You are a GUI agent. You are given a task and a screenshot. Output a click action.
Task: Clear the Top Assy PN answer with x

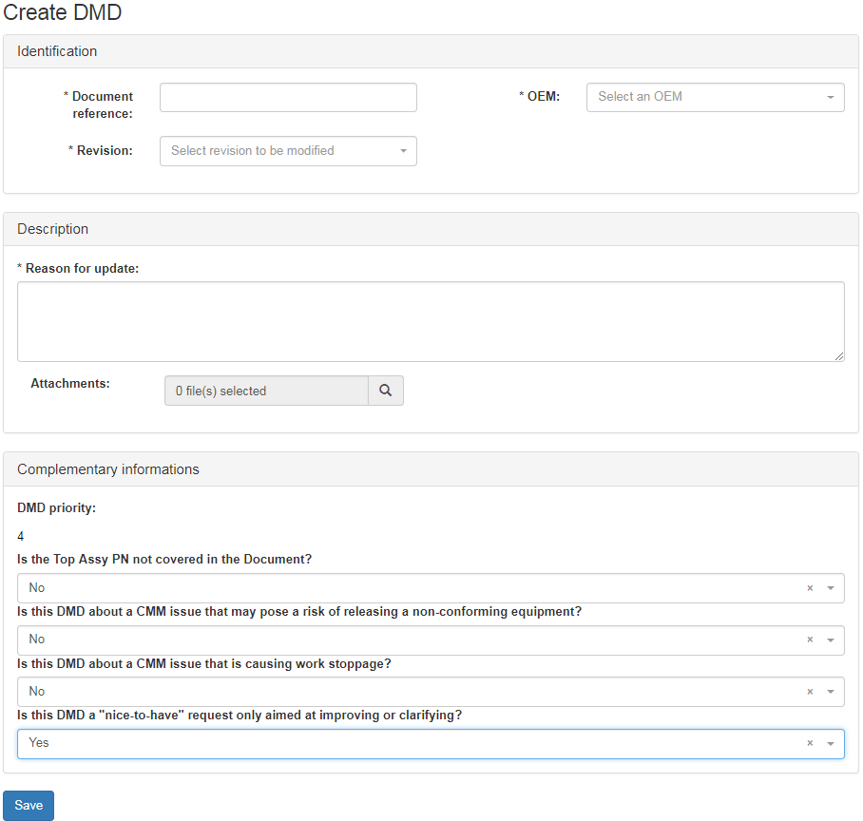coord(810,588)
